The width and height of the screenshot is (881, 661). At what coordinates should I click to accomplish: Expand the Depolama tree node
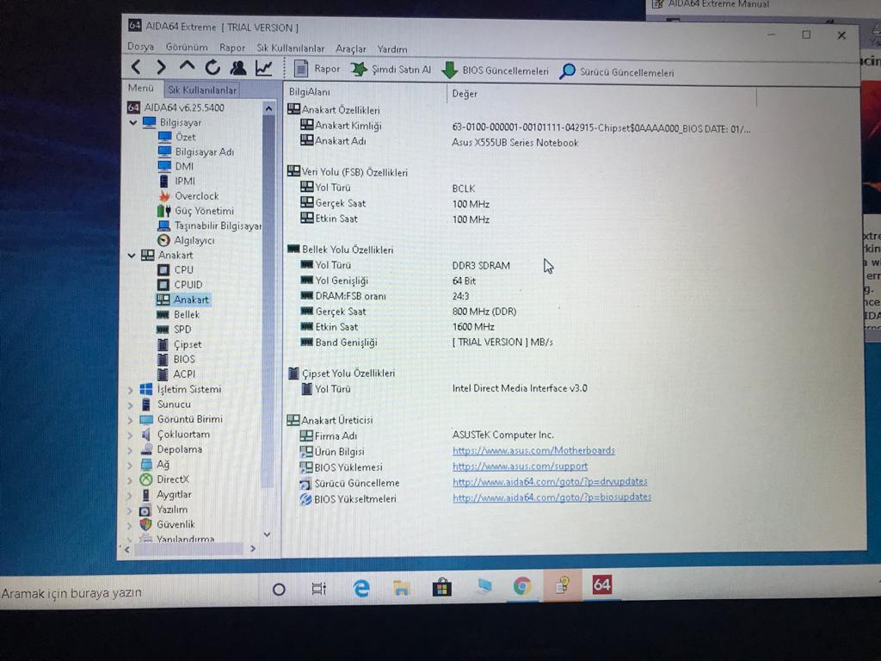[x=131, y=450]
